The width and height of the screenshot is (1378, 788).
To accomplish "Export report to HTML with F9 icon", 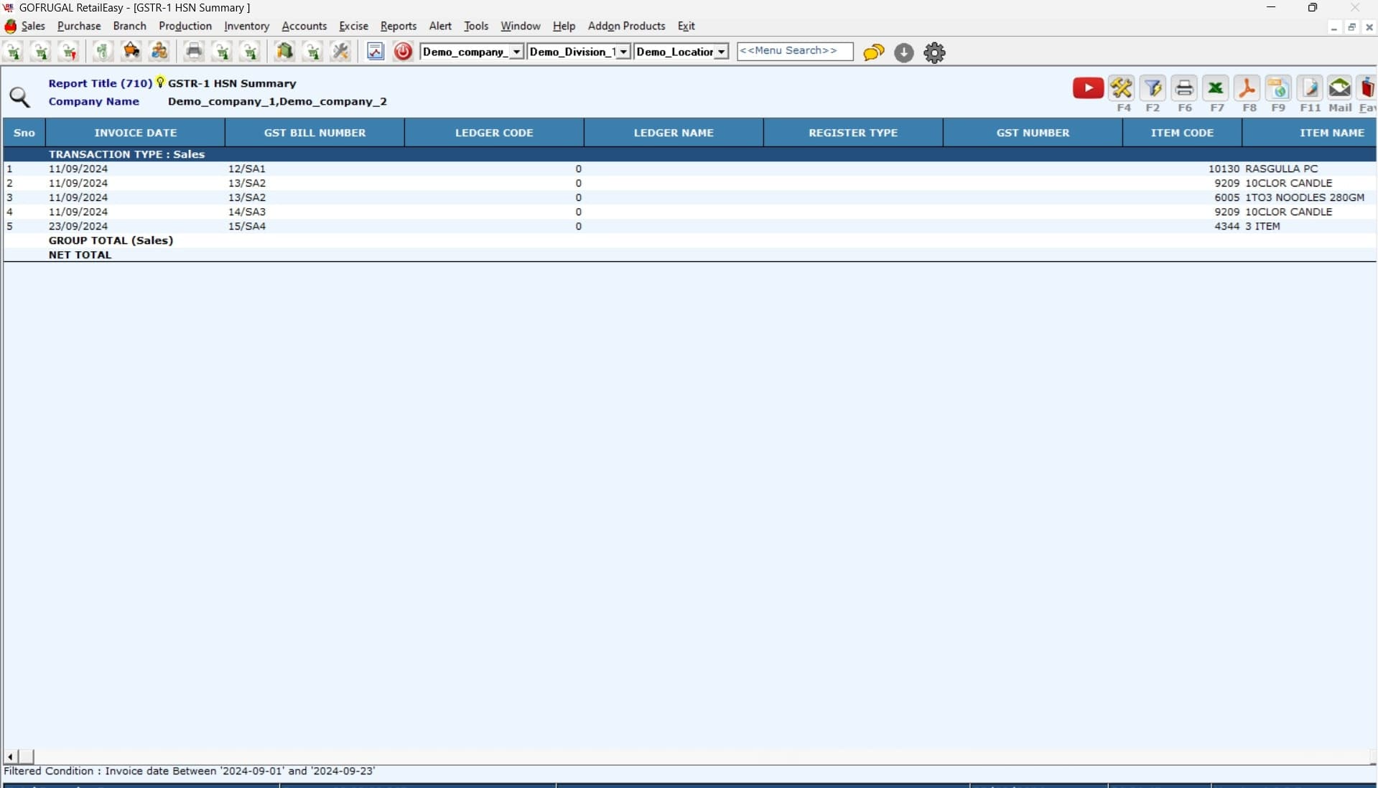I will pyautogui.click(x=1278, y=88).
